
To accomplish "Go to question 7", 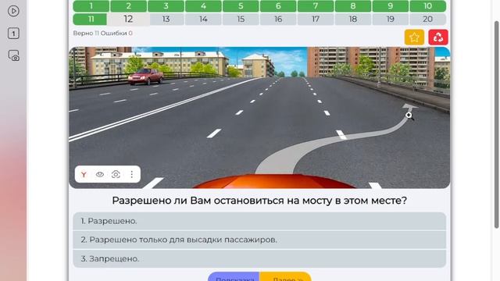I will 316,6.
